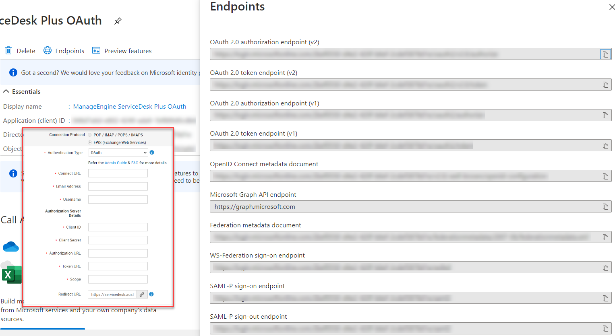
Task: Copy SAML-P sign-out endpoint
Action: pyautogui.click(x=605, y=328)
